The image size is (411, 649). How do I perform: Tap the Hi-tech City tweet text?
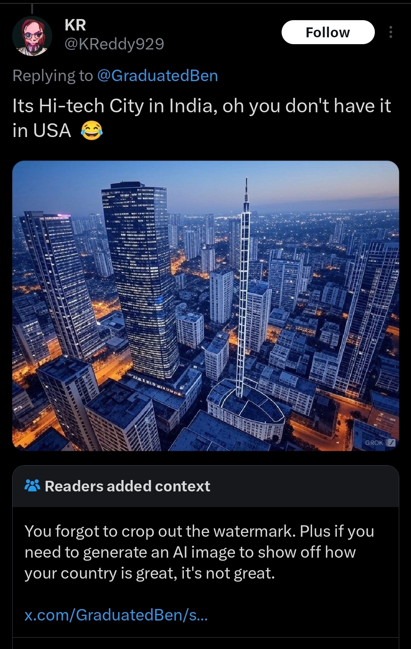click(202, 118)
